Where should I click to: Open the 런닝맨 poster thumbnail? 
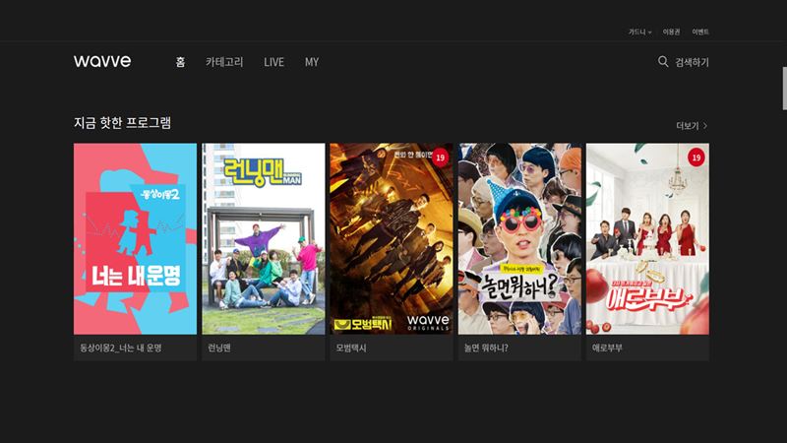tap(263, 238)
